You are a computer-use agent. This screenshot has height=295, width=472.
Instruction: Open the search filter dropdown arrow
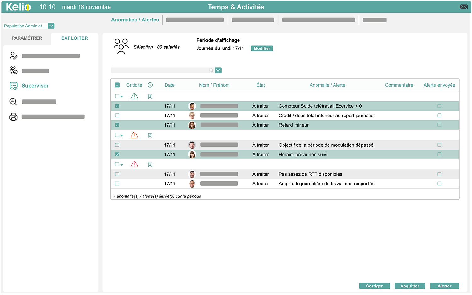click(x=218, y=70)
